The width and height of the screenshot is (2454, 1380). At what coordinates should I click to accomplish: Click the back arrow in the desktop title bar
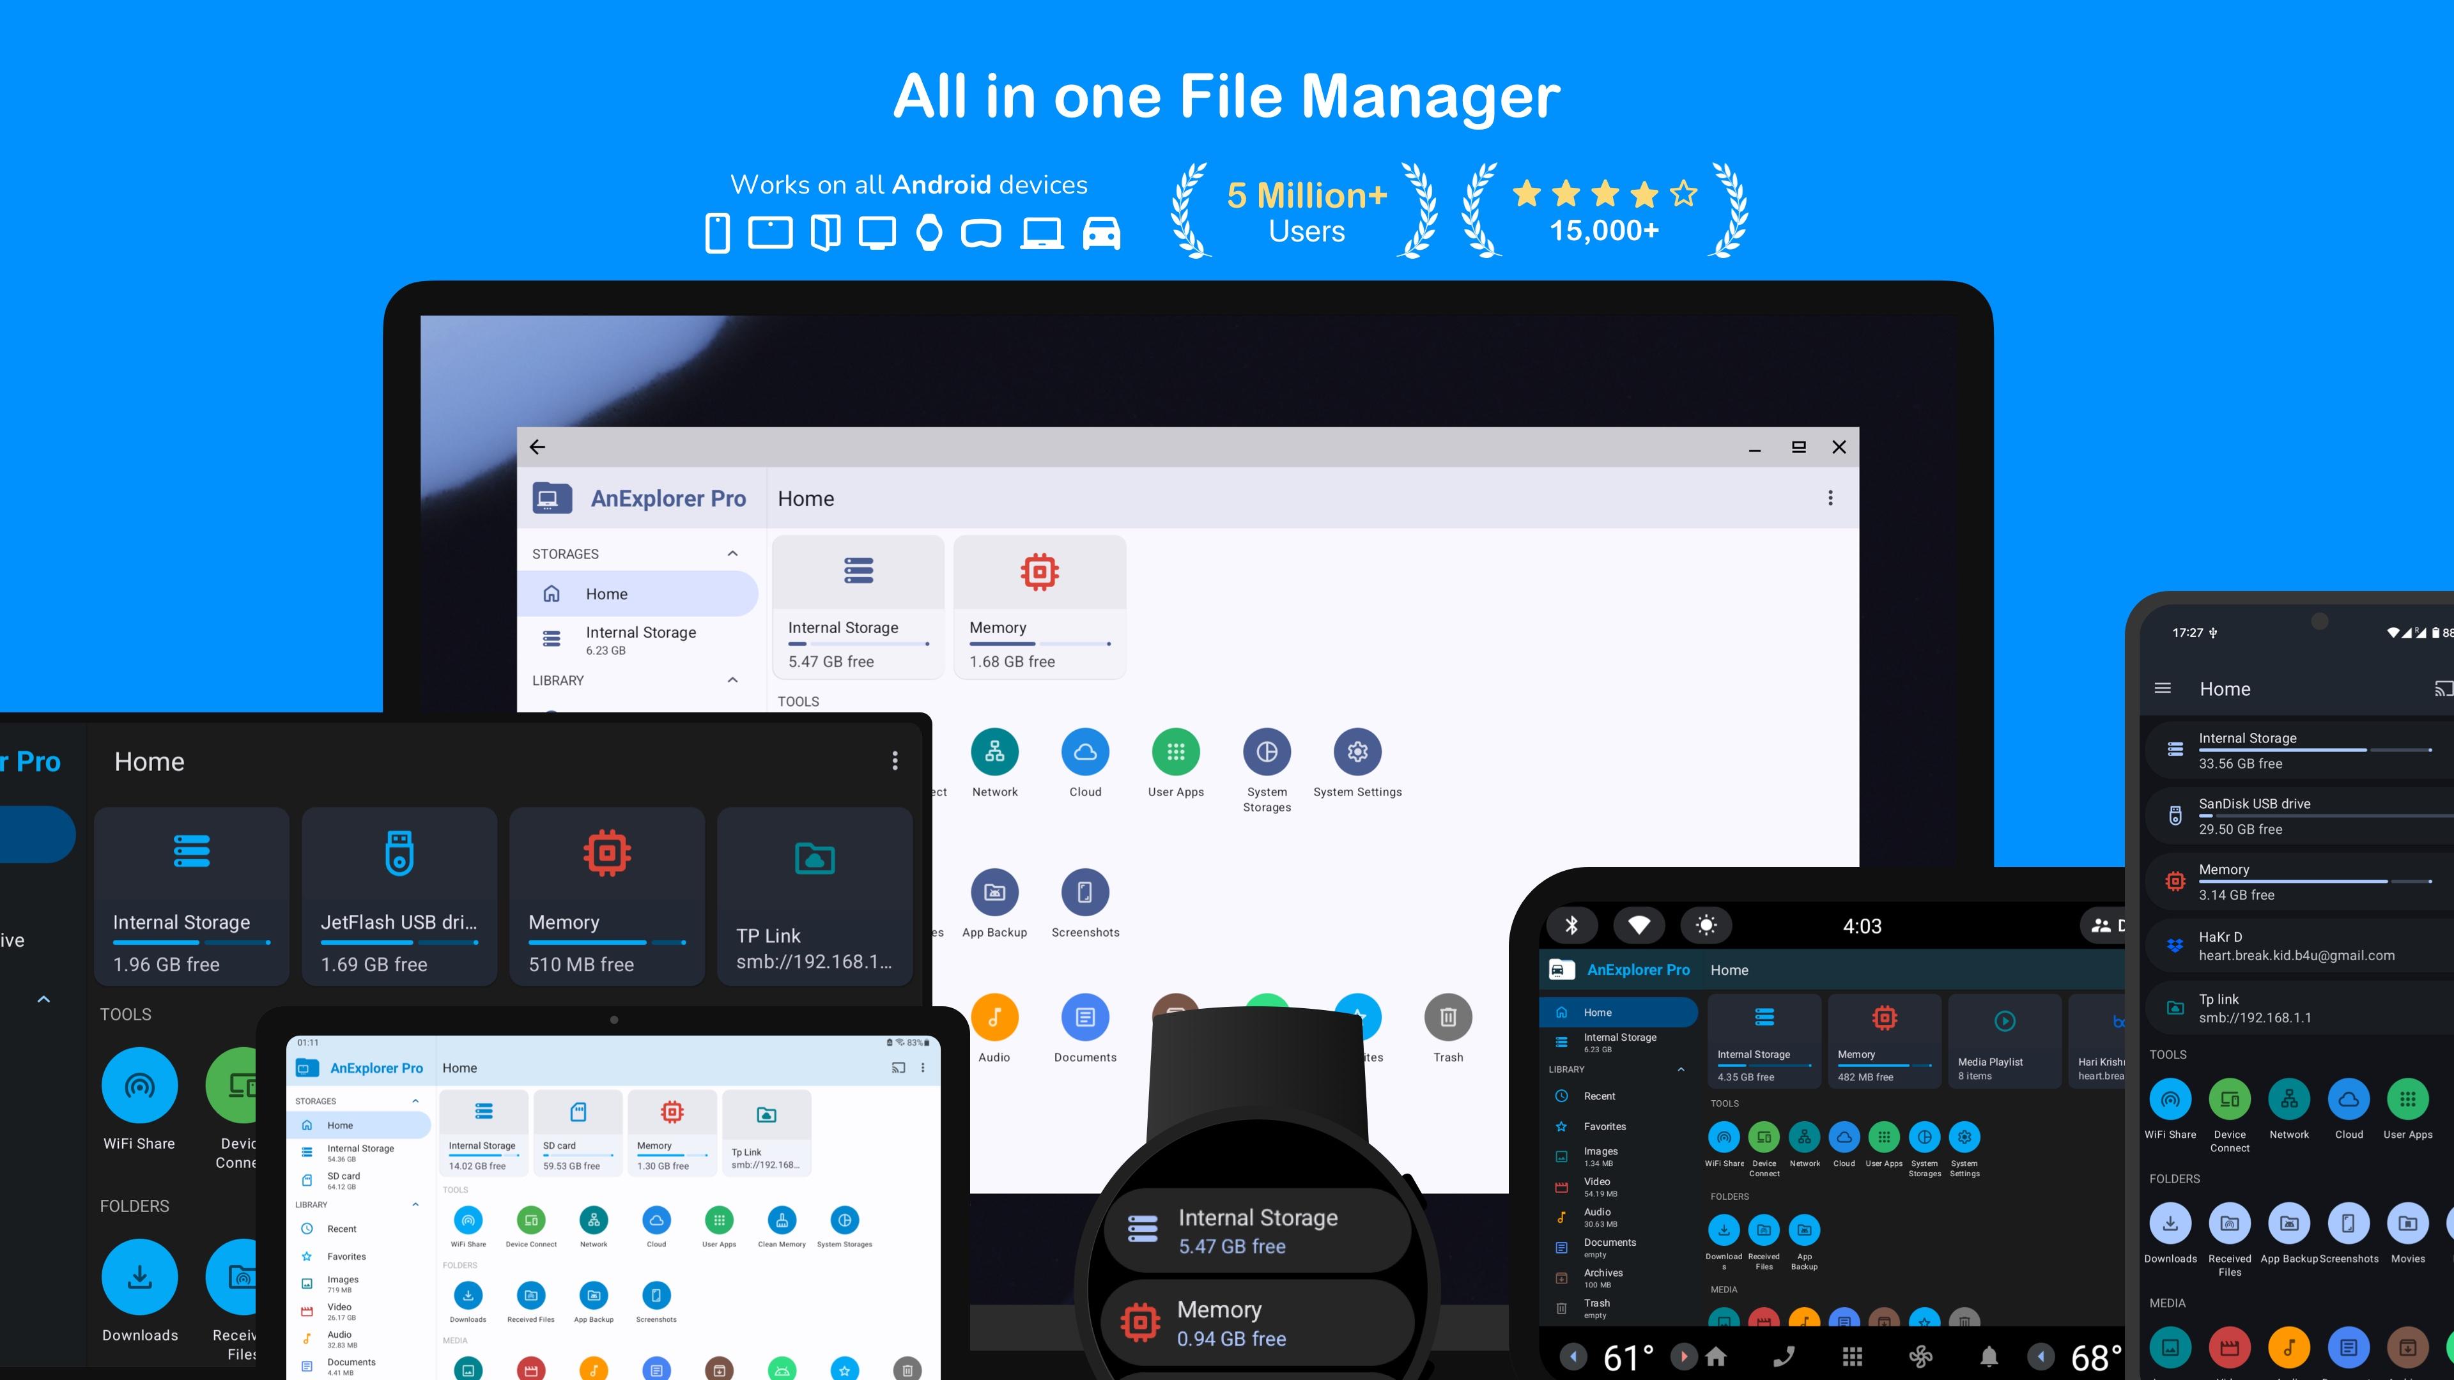click(537, 447)
